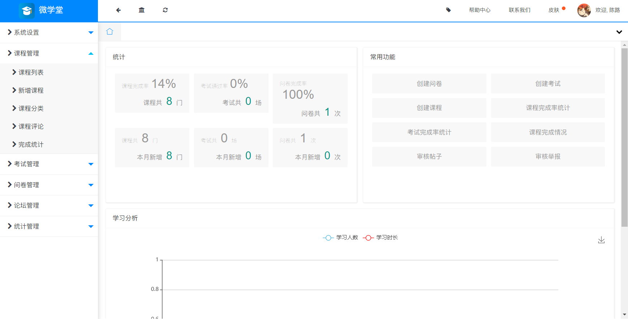Click the bank building icon in header

(x=142, y=10)
